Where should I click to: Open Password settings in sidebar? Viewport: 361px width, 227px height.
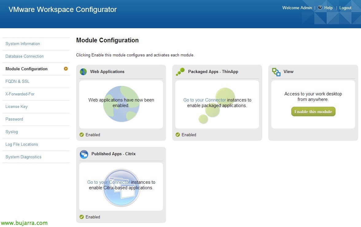(x=14, y=119)
